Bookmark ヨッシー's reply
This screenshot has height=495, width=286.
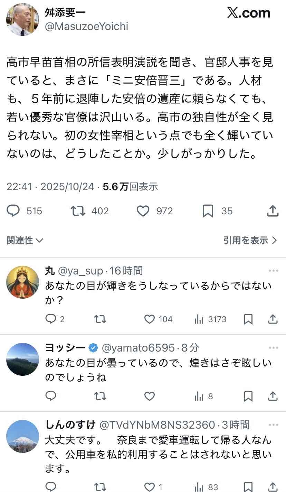[248, 396]
